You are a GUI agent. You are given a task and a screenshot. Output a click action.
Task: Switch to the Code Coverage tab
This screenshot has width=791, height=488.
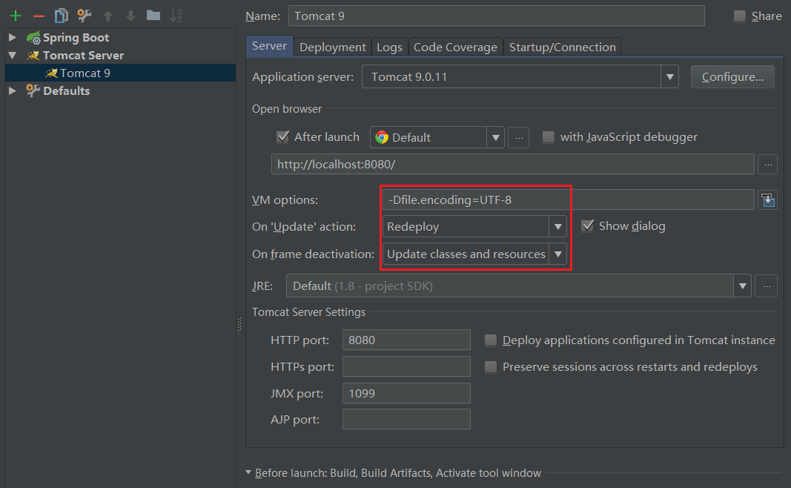click(x=455, y=47)
